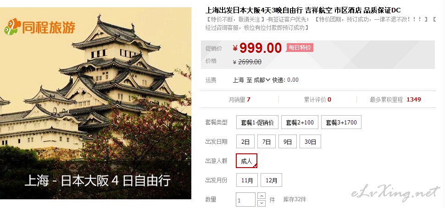Choose departure date 7日
The width and height of the screenshot is (445, 208).
tap(267, 141)
